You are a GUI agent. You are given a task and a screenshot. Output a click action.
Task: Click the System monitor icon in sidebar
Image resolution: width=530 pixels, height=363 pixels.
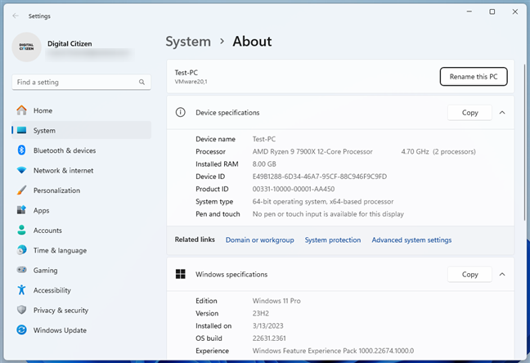coord(21,130)
